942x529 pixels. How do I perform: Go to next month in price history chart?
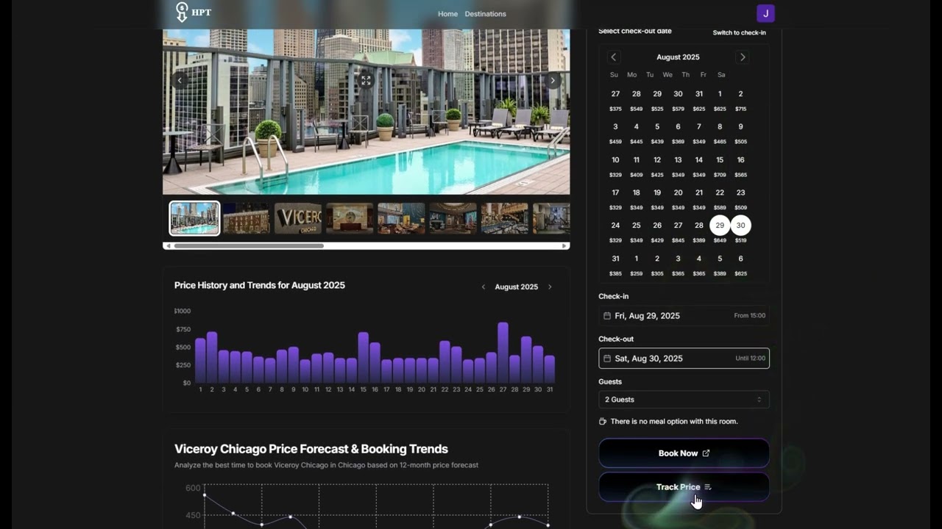pyautogui.click(x=550, y=287)
